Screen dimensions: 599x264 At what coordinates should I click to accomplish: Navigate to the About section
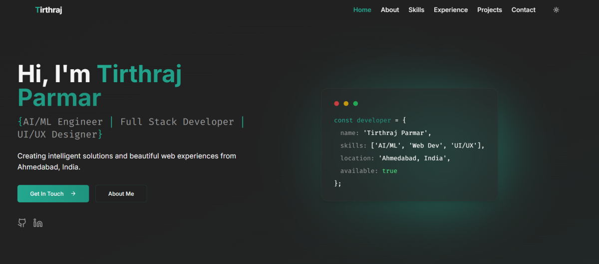pyautogui.click(x=390, y=10)
